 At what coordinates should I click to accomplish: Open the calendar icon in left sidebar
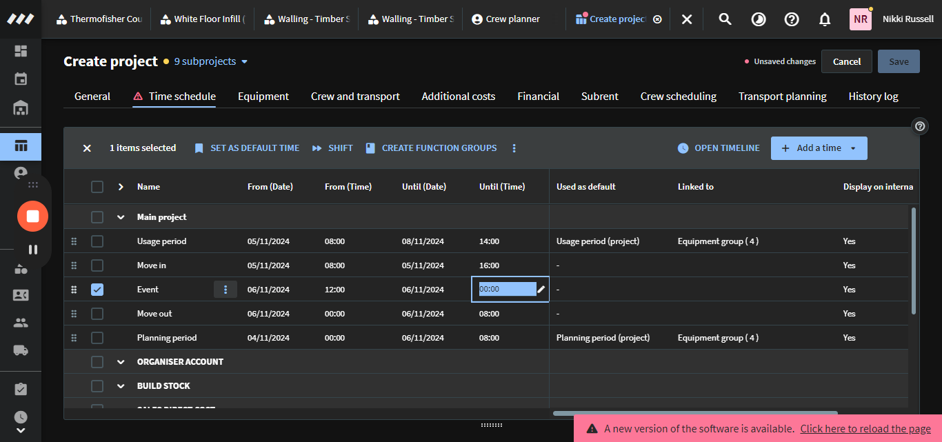coord(21,79)
